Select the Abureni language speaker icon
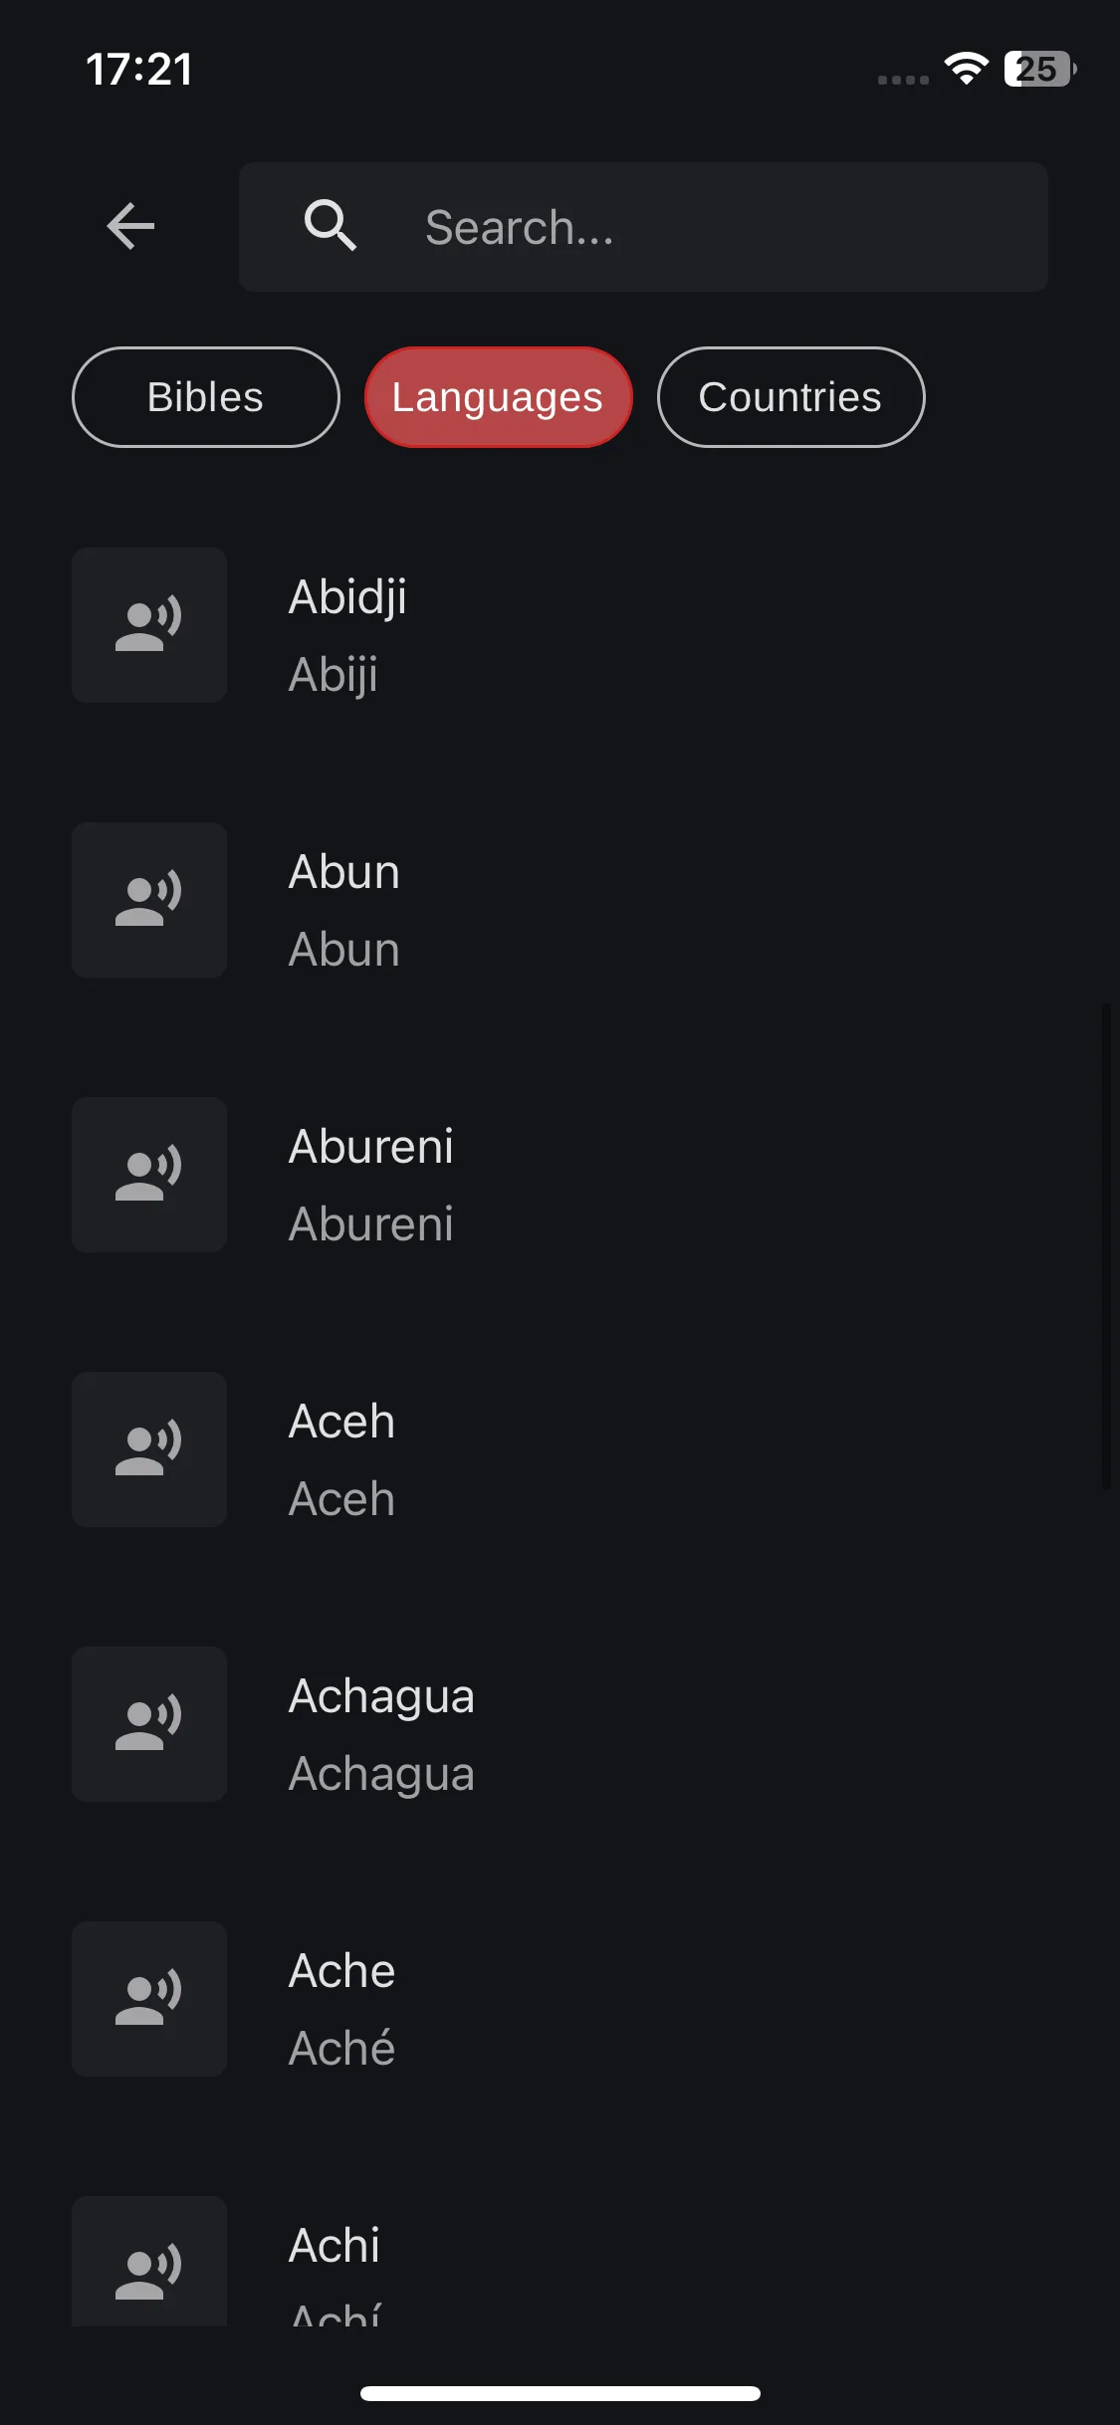This screenshot has height=2425, width=1120. coord(149,1175)
